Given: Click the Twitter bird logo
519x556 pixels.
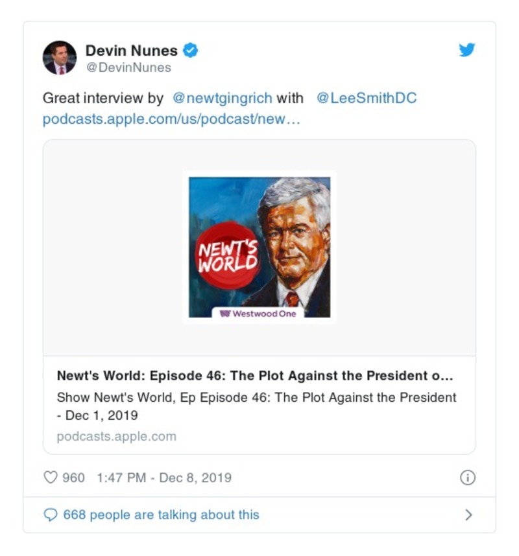Looking at the screenshot, I should (467, 50).
